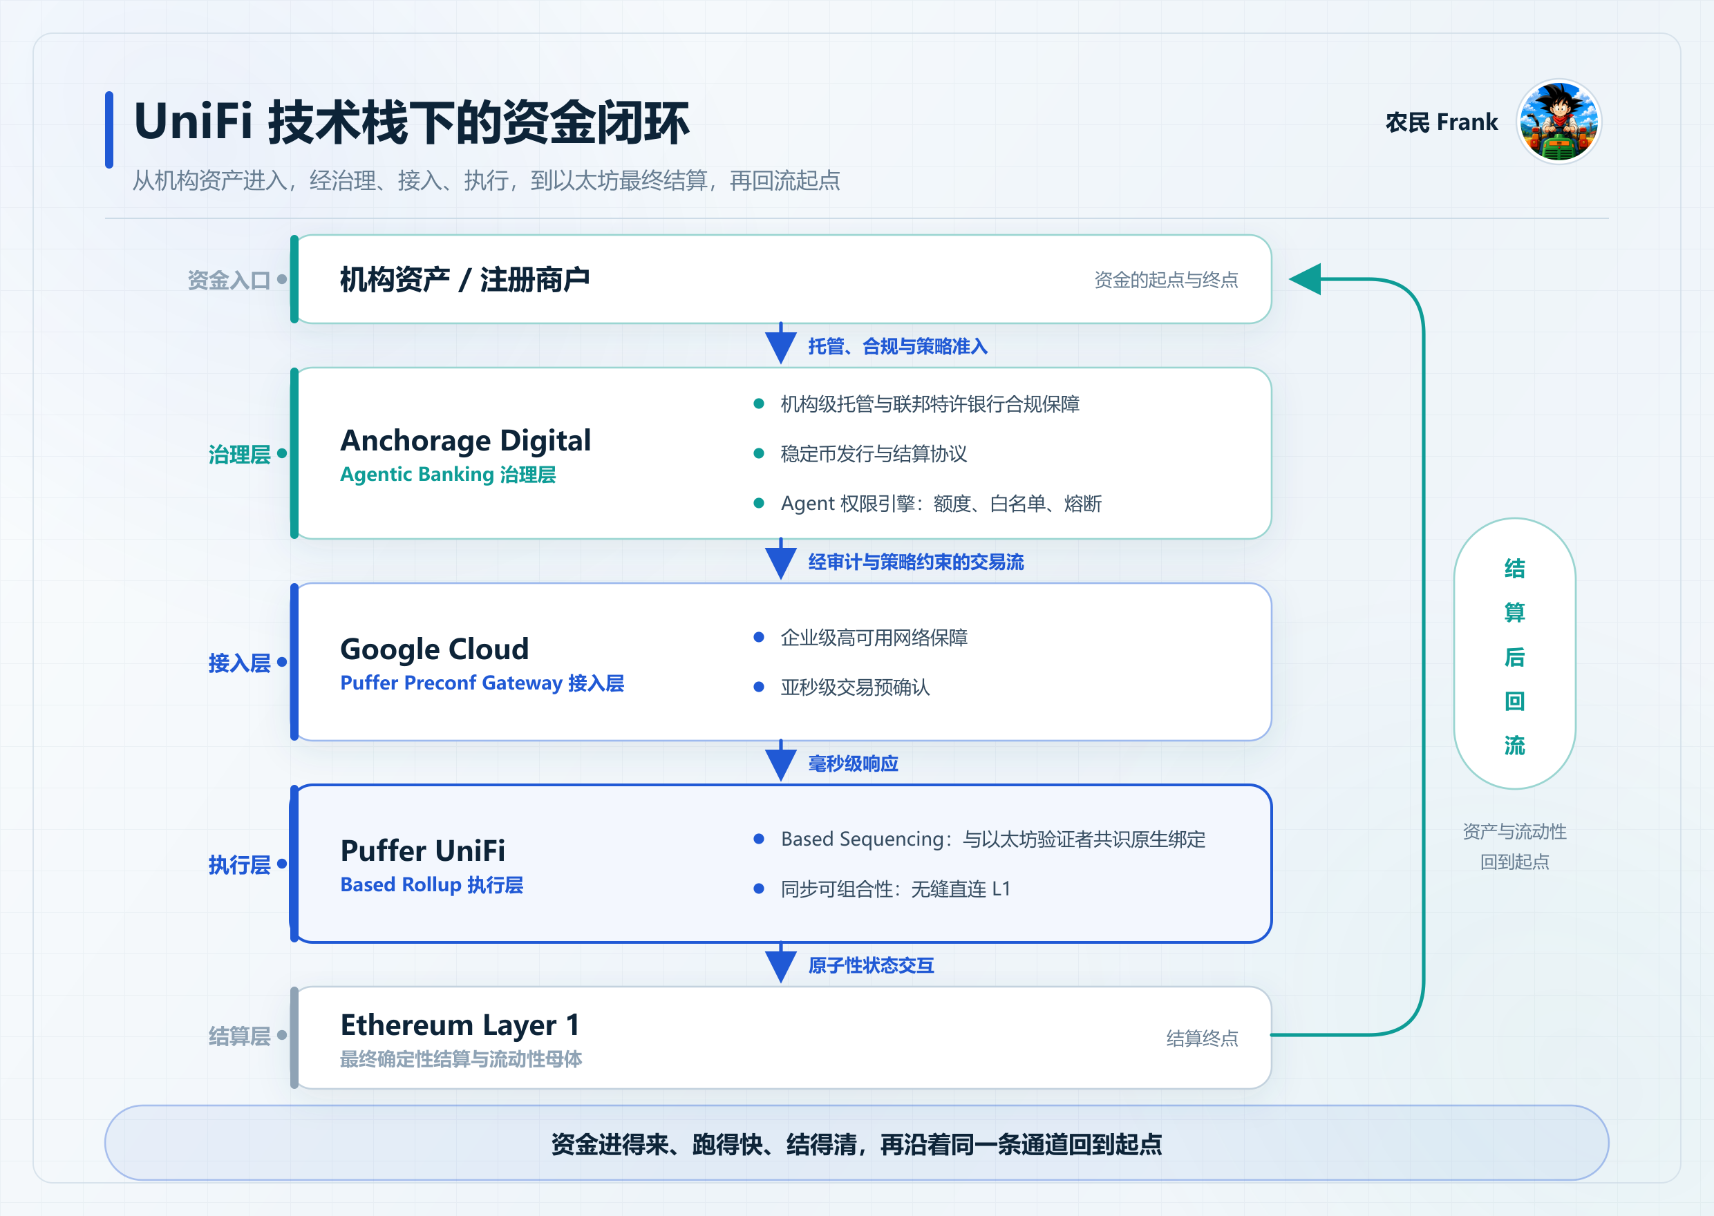Click the bullet starting with Based Sequencing
This screenshot has height=1216, width=1714.
pos(993,839)
